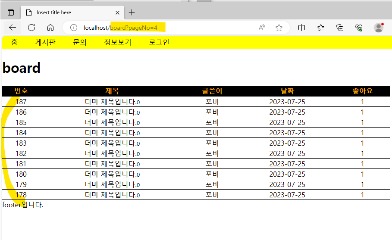392x240 pixels.
Task: Open the Collections icon
Action: pyautogui.click(x=340, y=28)
